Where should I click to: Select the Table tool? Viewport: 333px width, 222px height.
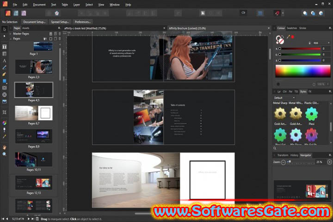click(4, 54)
